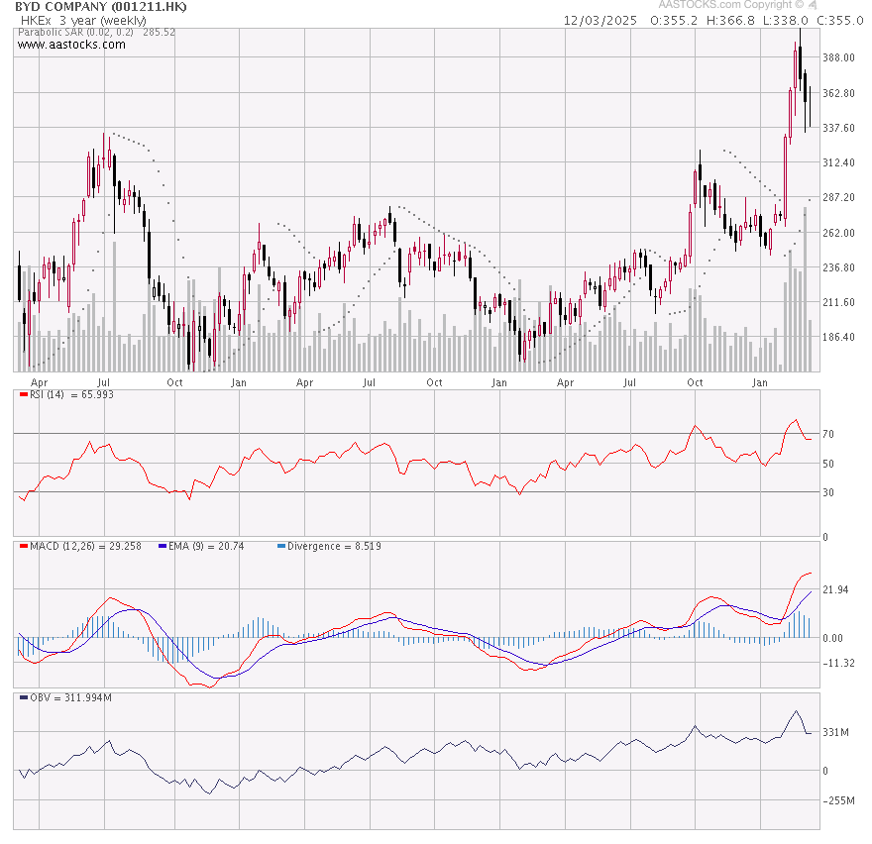
Task: Click the red RSI (14) legend marker
Action: 23,395
